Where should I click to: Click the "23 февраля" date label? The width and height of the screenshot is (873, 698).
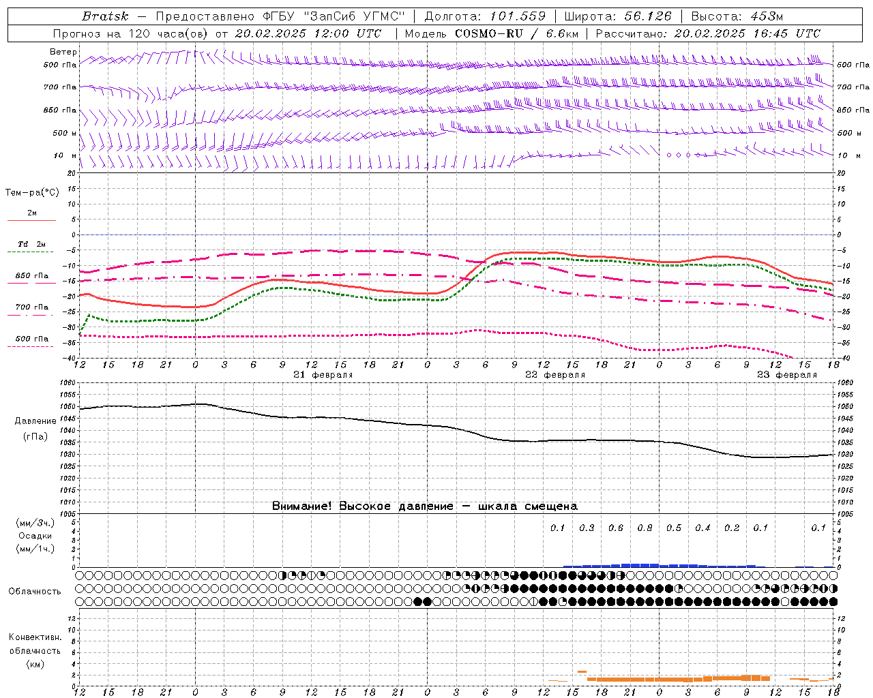(x=787, y=375)
